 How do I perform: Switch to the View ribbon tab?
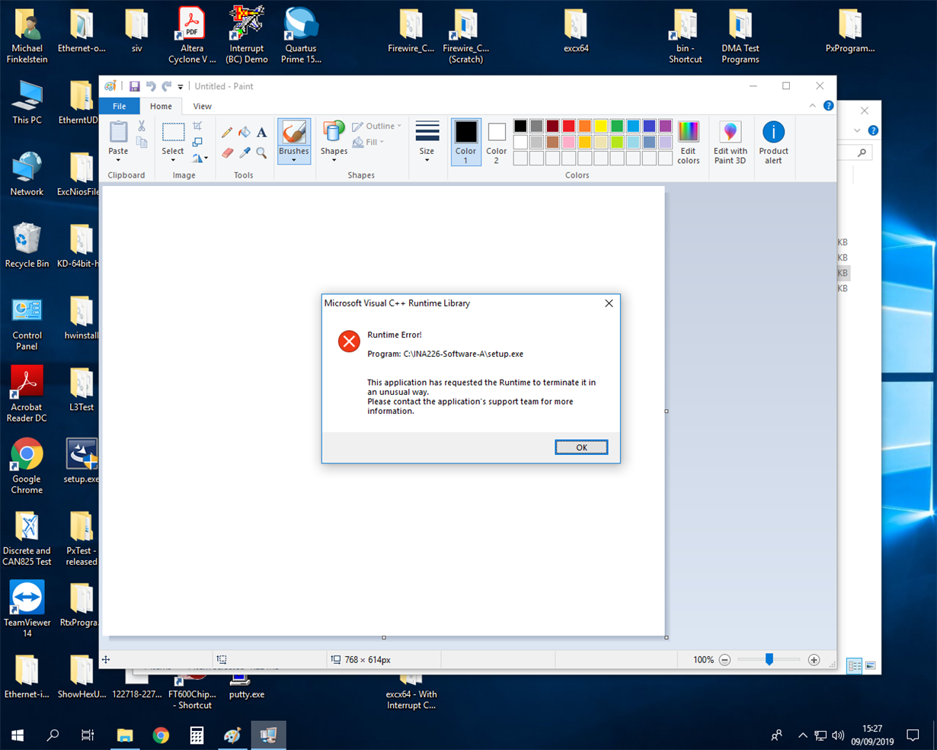(202, 106)
